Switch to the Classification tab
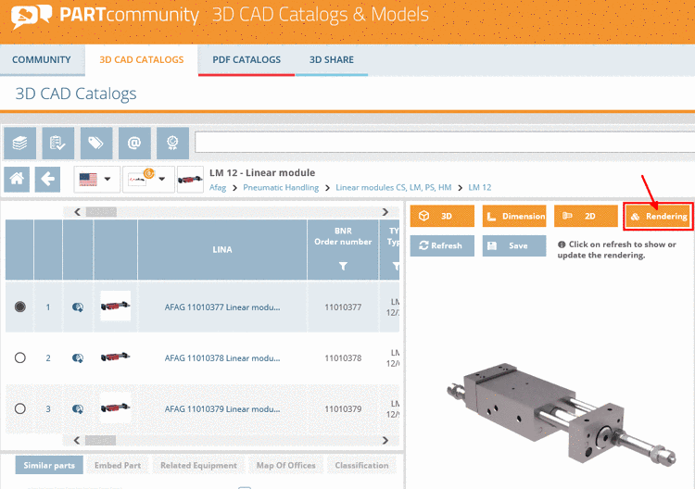This screenshot has width=695, height=489. (361, 465)
